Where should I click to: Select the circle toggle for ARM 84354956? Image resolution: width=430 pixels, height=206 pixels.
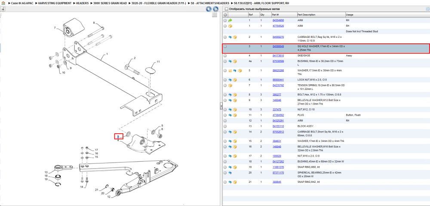pos(225,20)
